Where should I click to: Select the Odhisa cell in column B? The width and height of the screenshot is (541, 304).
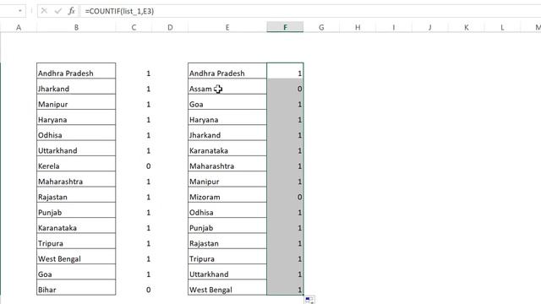point(76,133)
